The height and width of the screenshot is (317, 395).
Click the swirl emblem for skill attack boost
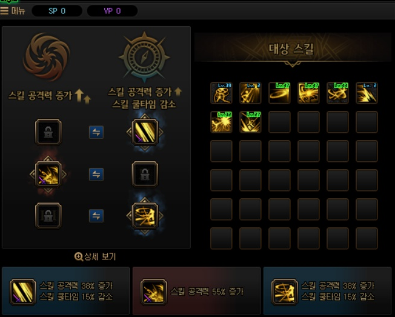47,57
